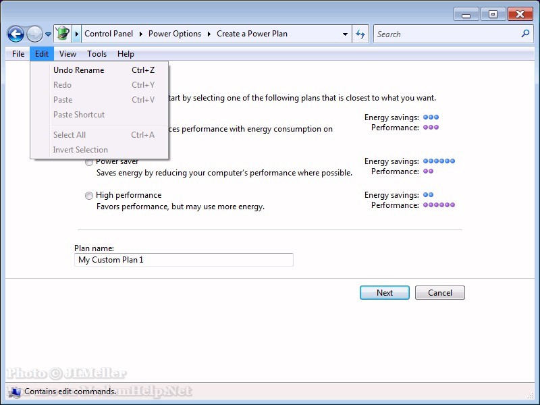This screenshot has height=405, width=540.
Task: Expand root breadcrumb arrow beside battery icon
Action: 77,34
